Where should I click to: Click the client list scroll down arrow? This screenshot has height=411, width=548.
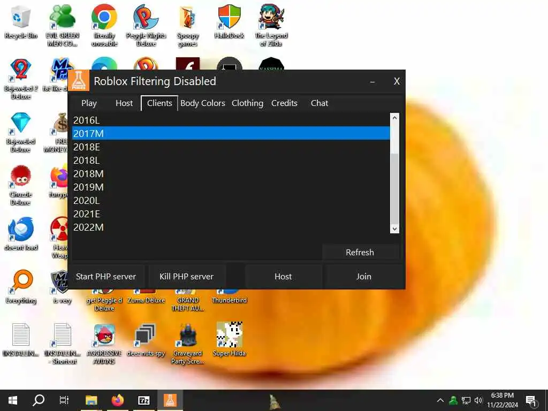pos(394,229)
